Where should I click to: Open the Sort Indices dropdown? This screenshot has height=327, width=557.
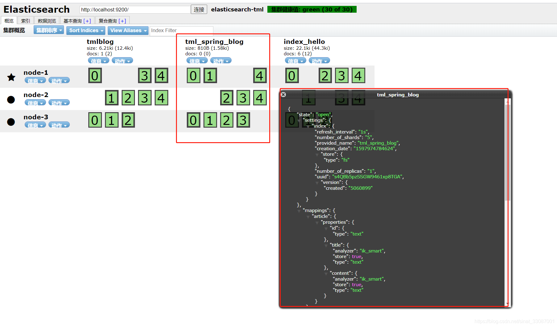click(86, 30)
